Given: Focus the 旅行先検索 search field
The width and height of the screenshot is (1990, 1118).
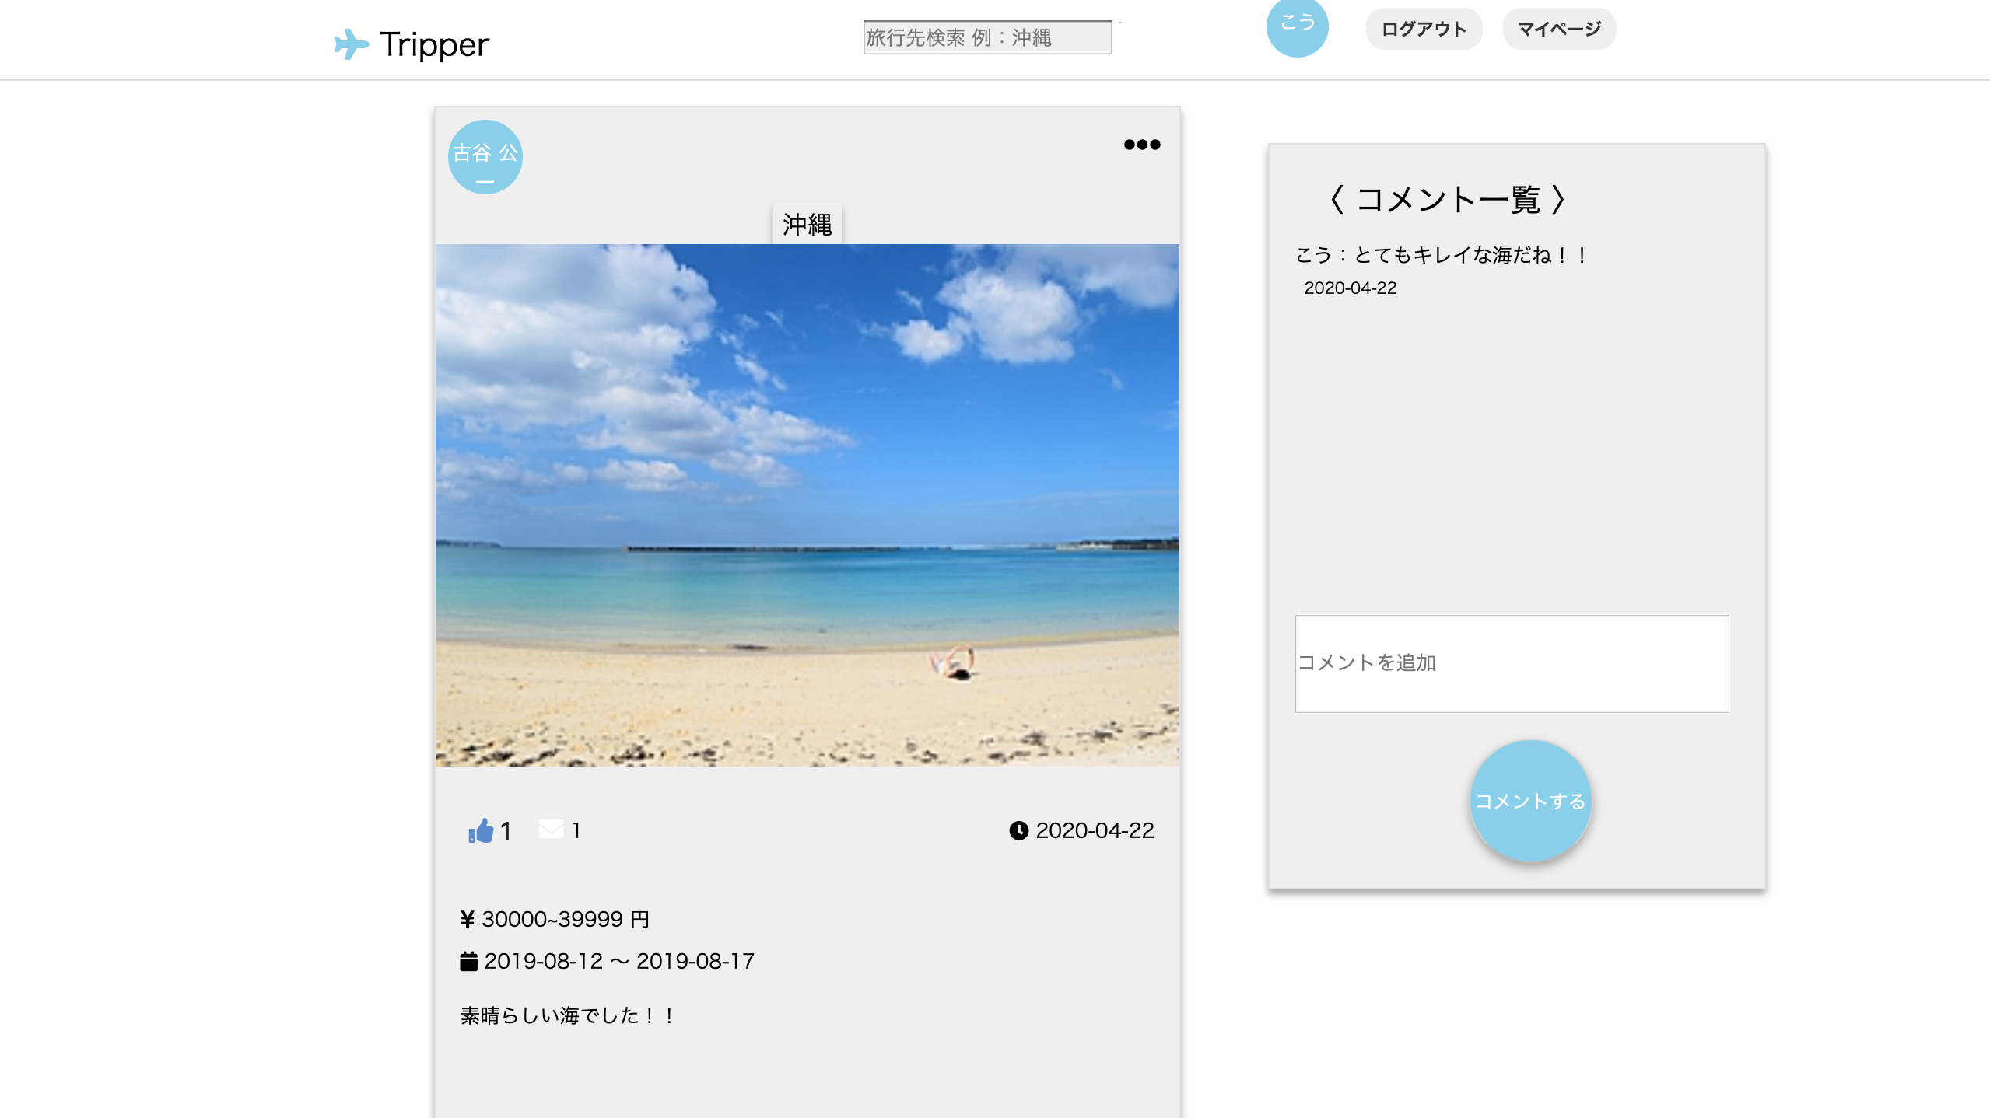Looking at the screenshot, I should 986,37.
